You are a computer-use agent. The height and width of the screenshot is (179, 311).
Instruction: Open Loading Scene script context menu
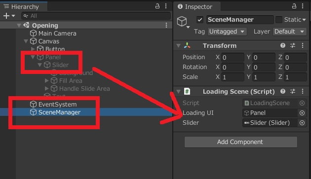point(303,91)
